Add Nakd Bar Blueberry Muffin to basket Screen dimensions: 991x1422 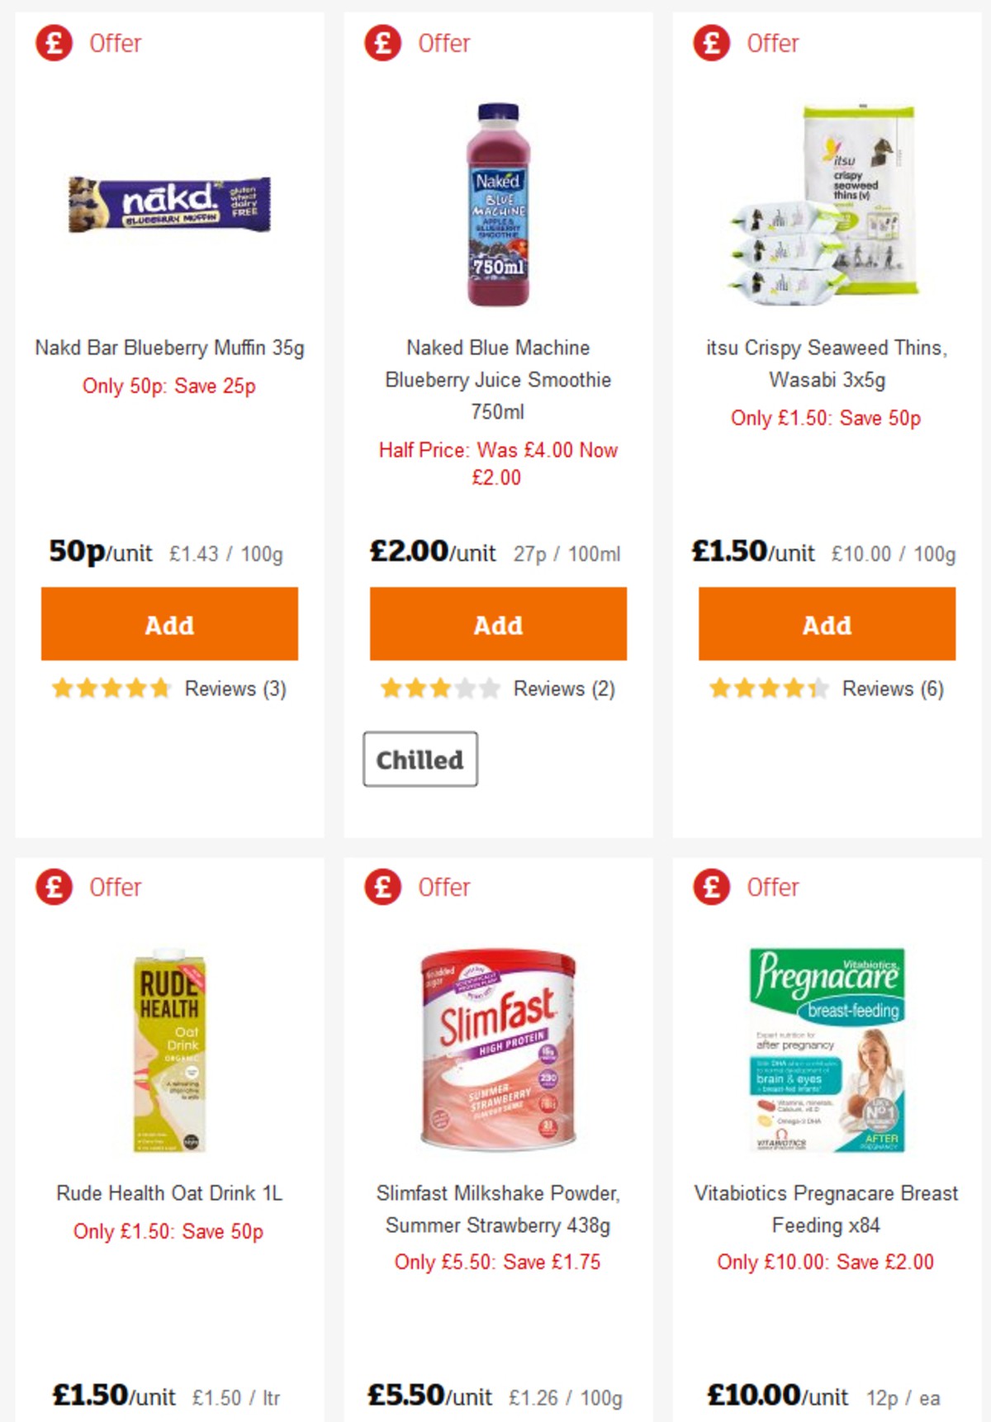[x=168, y=624]
